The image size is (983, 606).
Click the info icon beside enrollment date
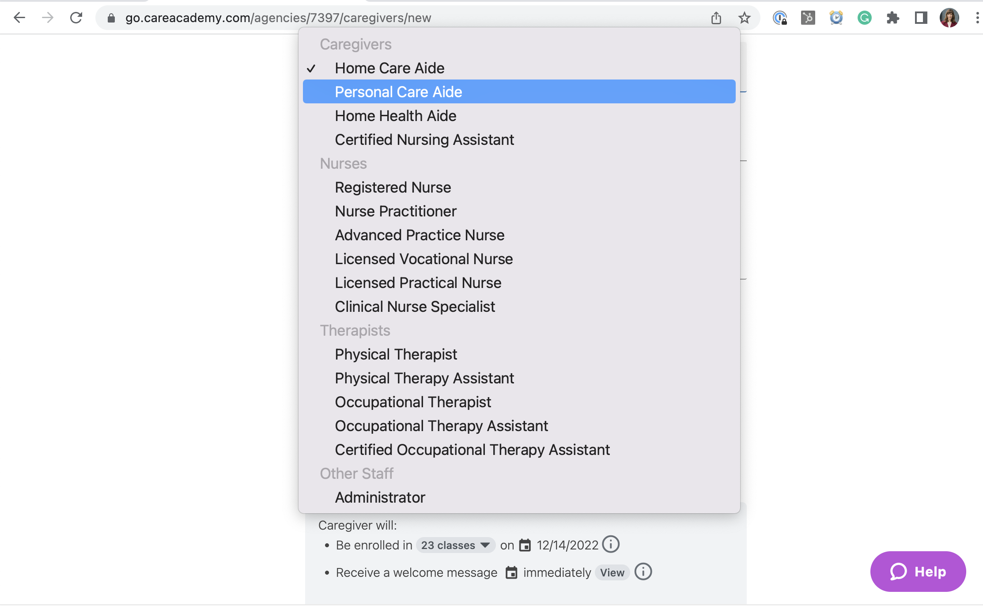click(611, 544)
